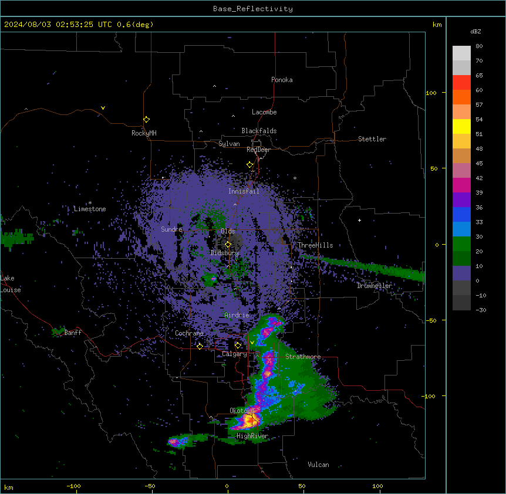
Task: Click the bottom axis -100 tick label
Action: [x=73, y=486]
